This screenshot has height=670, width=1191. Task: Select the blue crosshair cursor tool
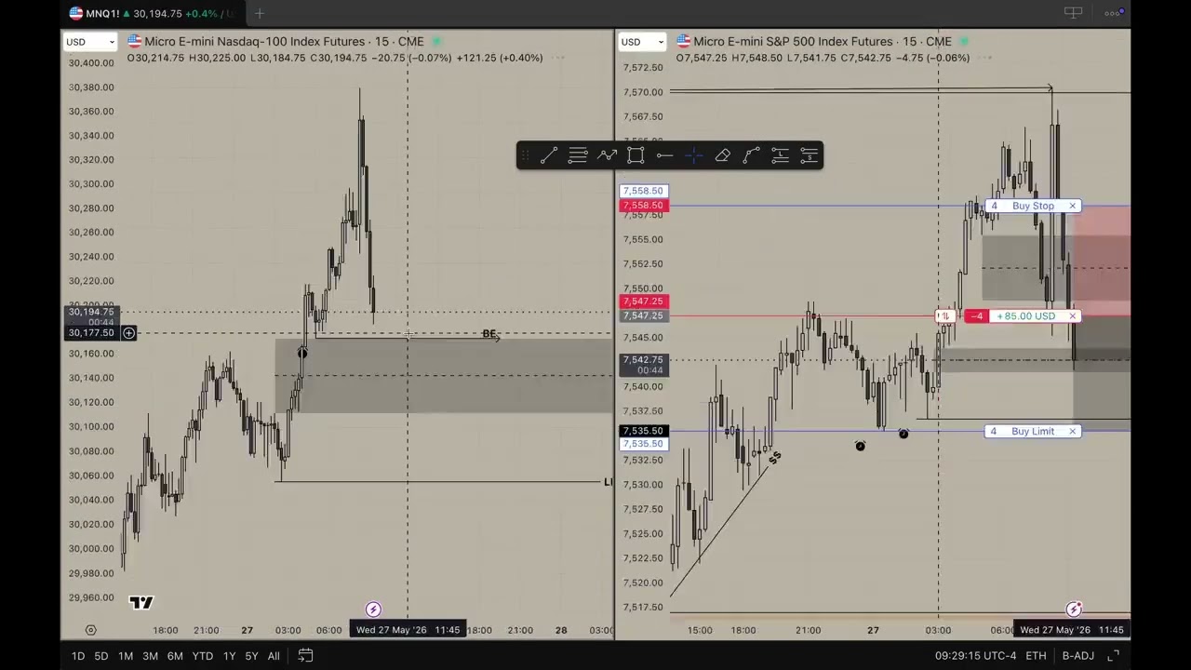tap(694, 155)
